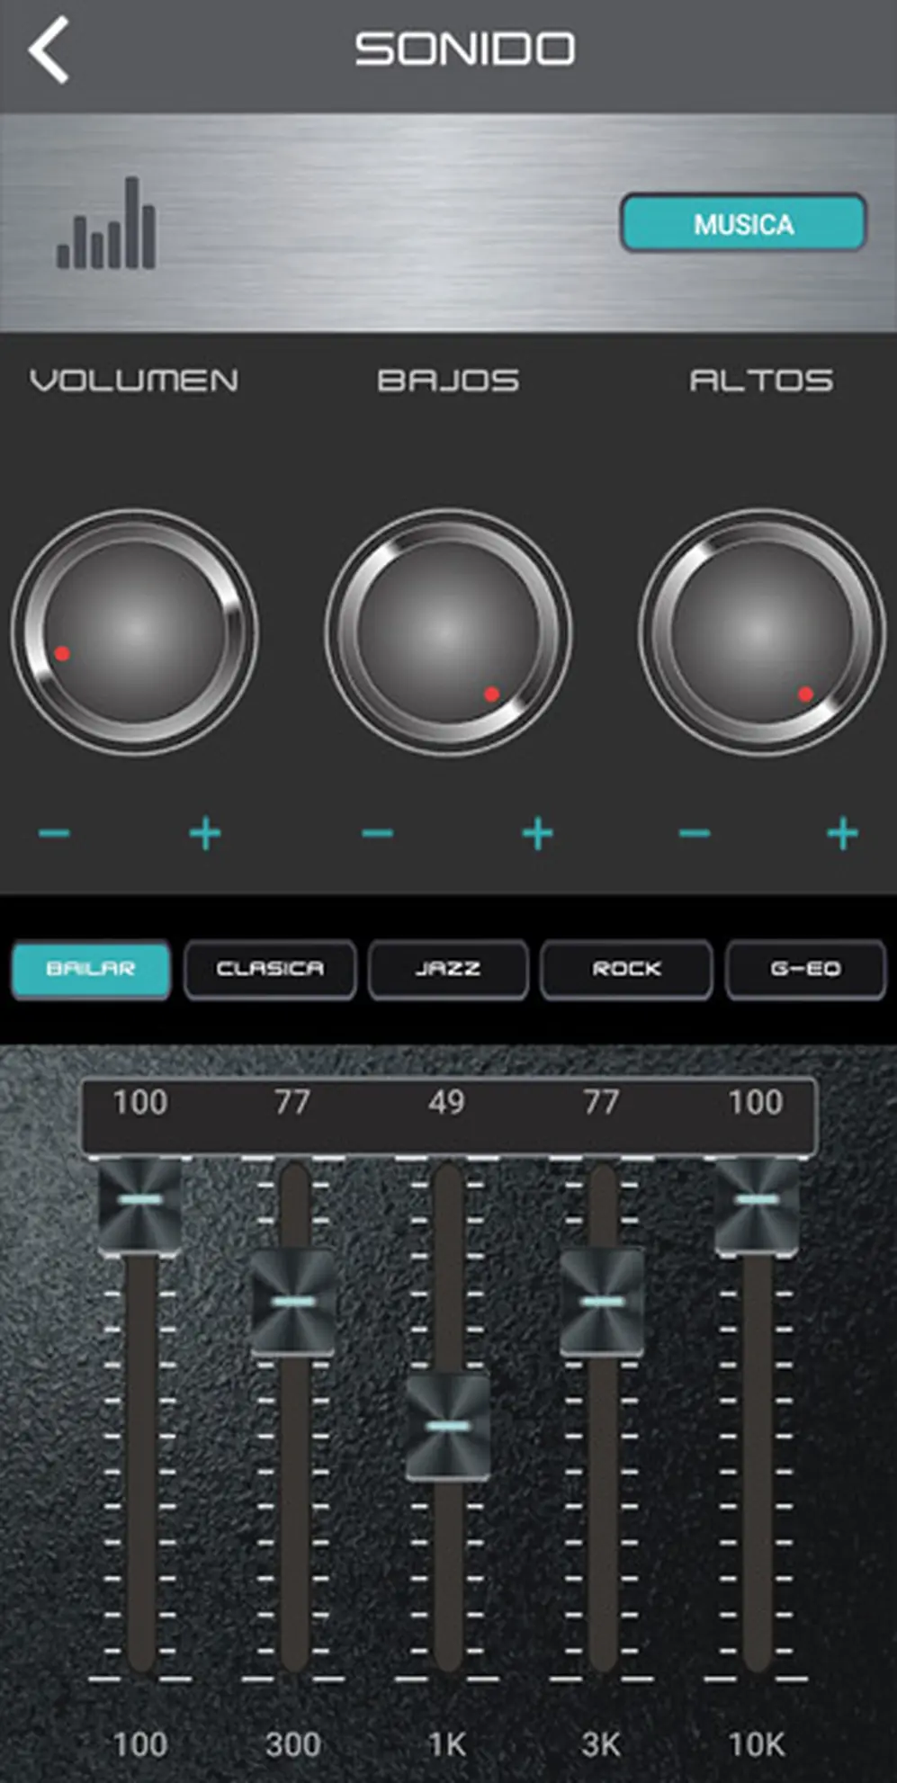Click the 10K frequency label
This screenshot has height=1783, width=897.
coord(757,1744)
